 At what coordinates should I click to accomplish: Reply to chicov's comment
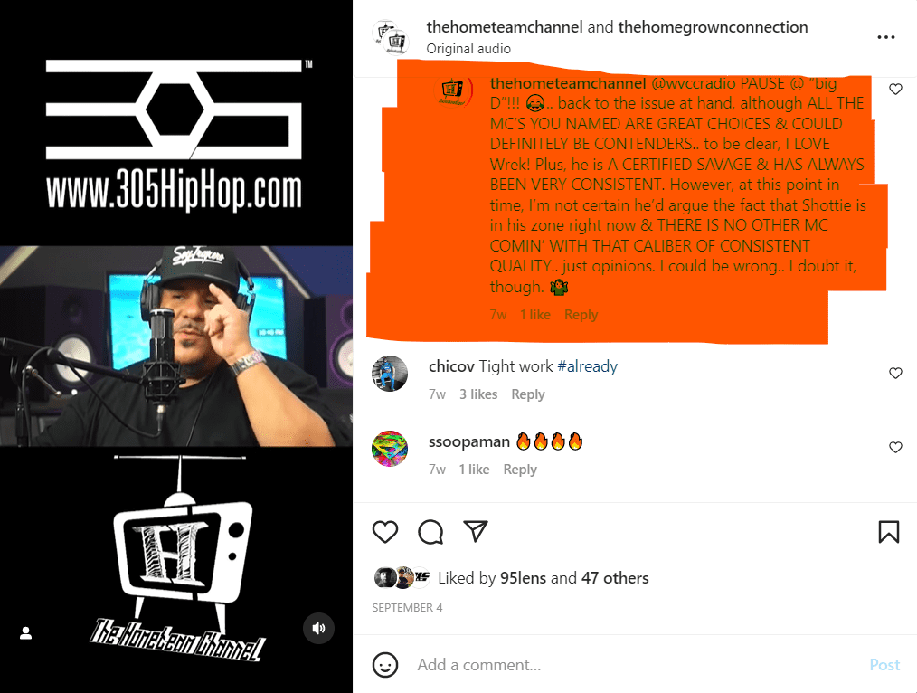pos(527,394)
